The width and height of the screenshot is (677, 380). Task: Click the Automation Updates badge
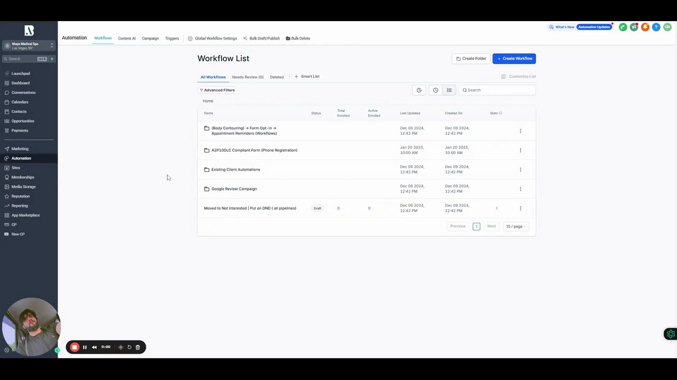pos(594,27)
